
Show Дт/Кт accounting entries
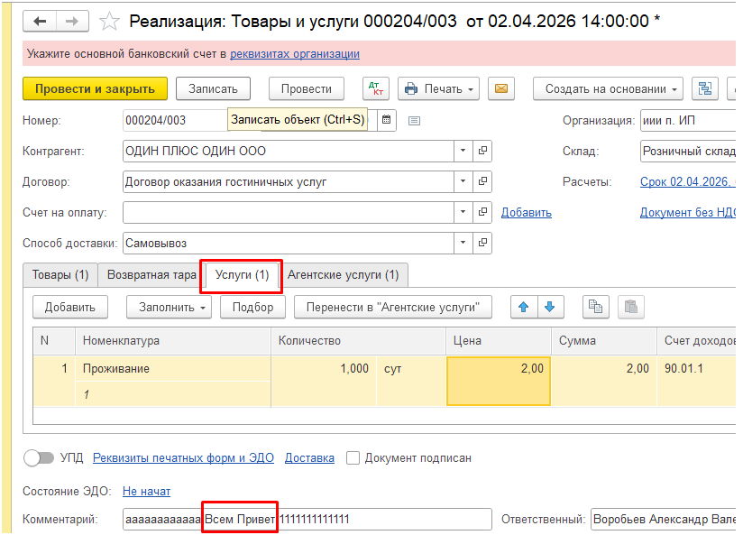[x=375, y=88]
